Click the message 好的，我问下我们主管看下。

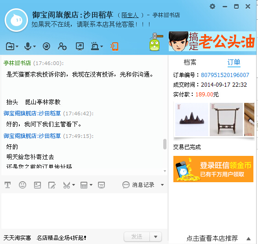44,124
